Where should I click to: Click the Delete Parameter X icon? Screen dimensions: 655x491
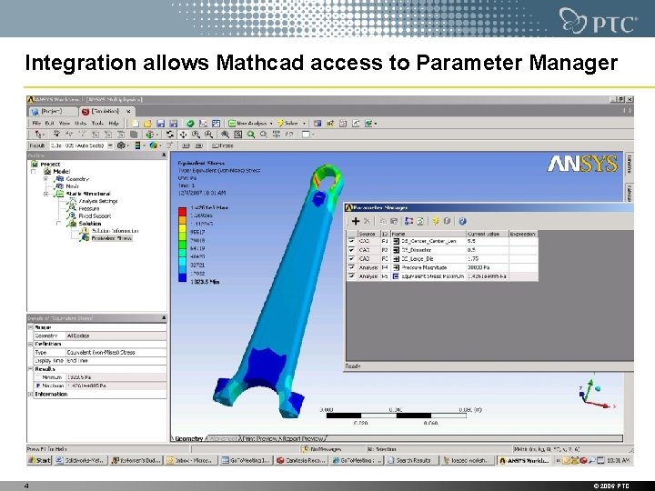[x=367, y=221]
